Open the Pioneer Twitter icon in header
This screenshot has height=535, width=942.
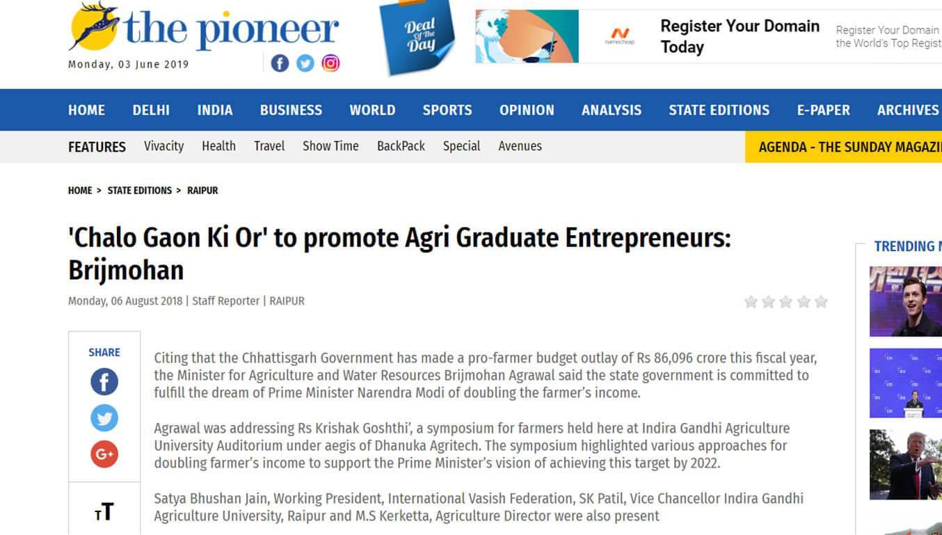pos(305,63)
